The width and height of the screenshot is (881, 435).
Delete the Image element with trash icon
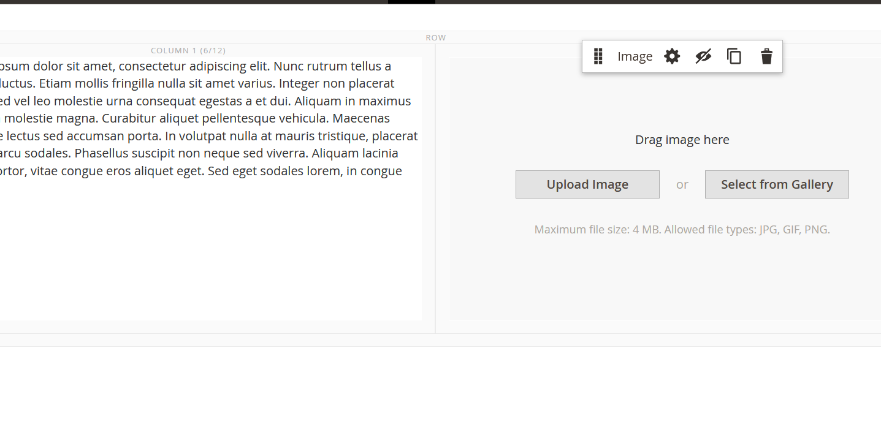tap(766, 56)
